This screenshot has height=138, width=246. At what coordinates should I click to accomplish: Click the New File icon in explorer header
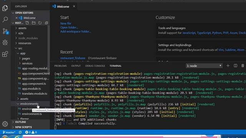coord(27,23)
